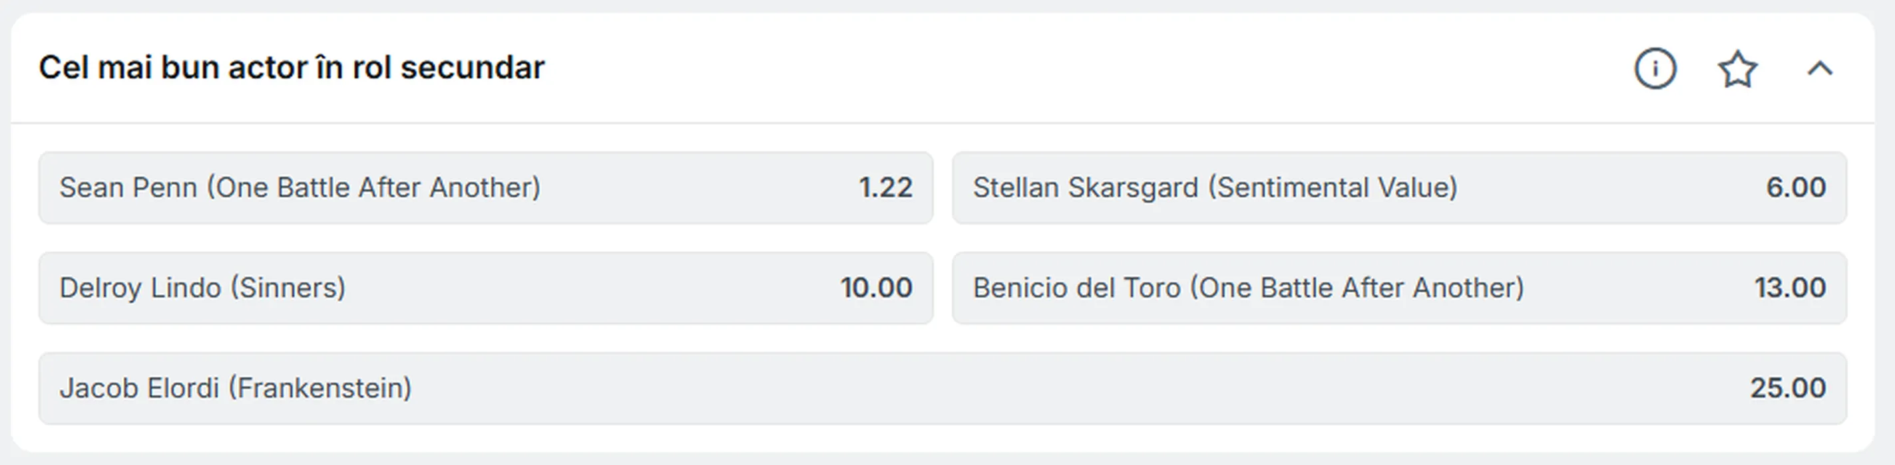The image size is (1895, 465).
Task: Tap the 10.00 odds for Delroy Lindo
Action: pyautogui.click(x=876, y=288)
